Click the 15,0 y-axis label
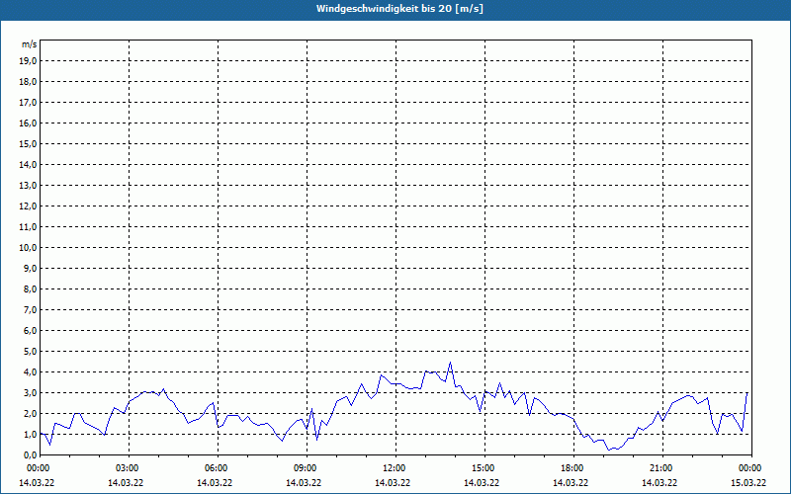This screenshot has width=791, height=494. tap(29, 143)
